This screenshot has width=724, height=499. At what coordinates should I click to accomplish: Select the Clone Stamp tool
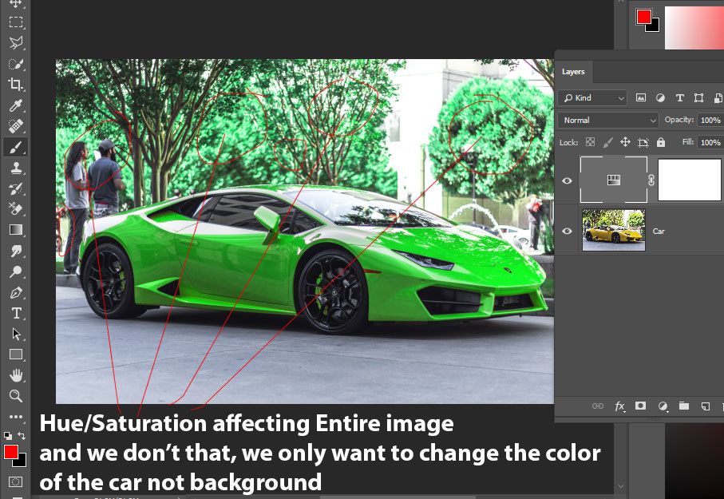(15, 168)
